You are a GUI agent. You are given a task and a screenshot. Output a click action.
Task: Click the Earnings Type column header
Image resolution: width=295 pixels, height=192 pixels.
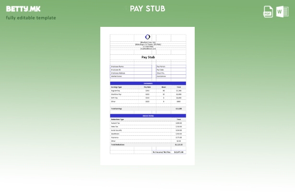[x=117, y=87]
